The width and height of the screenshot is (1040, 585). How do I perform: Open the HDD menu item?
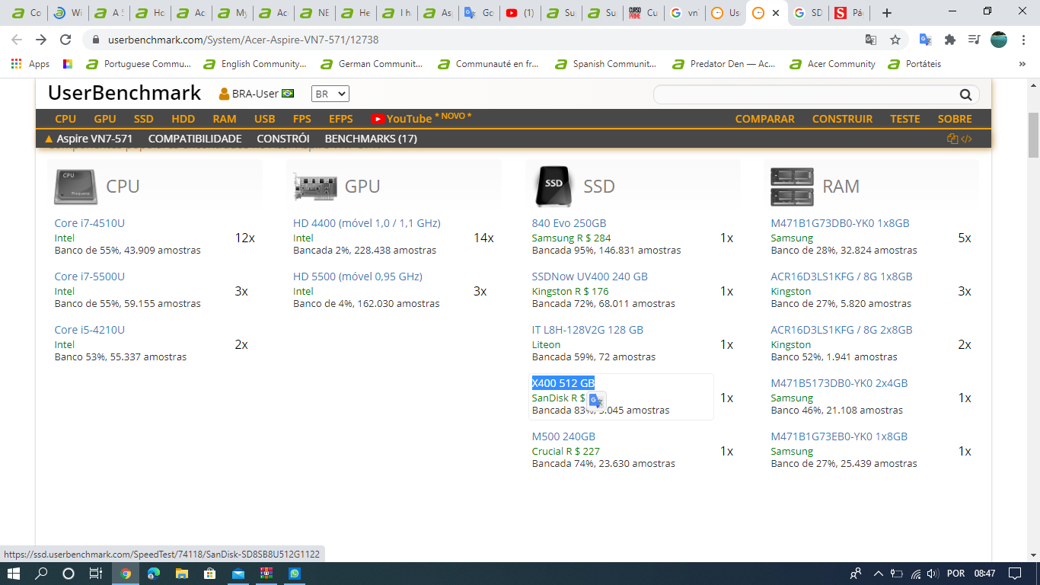click(183, 119)
